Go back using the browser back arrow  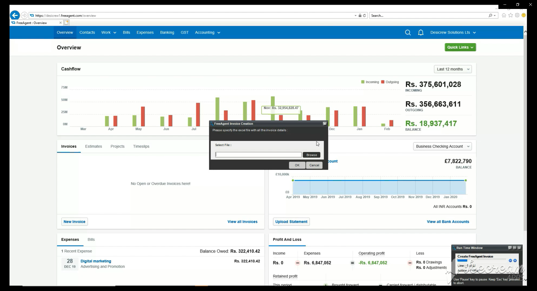pyautogui.click(x=15, y=15)
